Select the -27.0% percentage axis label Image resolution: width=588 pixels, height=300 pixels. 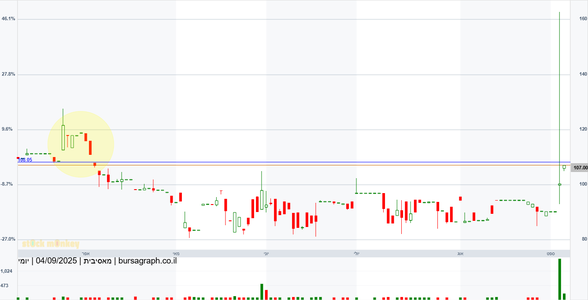[8, 239]
